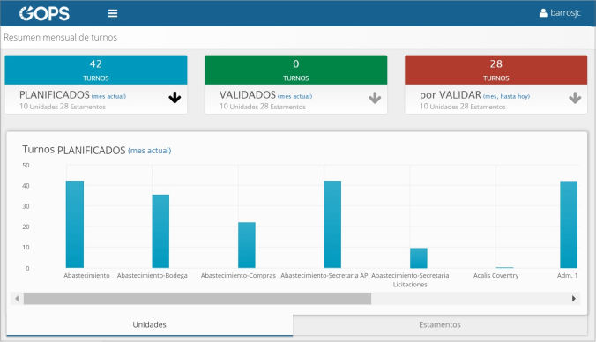596x342 pixels.
Task: Click the GOPS logo
Action: [x=44, y=13]
